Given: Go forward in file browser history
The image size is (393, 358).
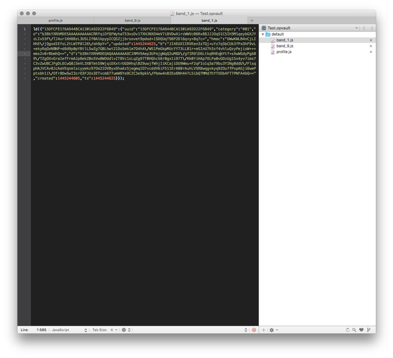Looking at the screenshot, I should pyautogui.click(x=372, y=28).
